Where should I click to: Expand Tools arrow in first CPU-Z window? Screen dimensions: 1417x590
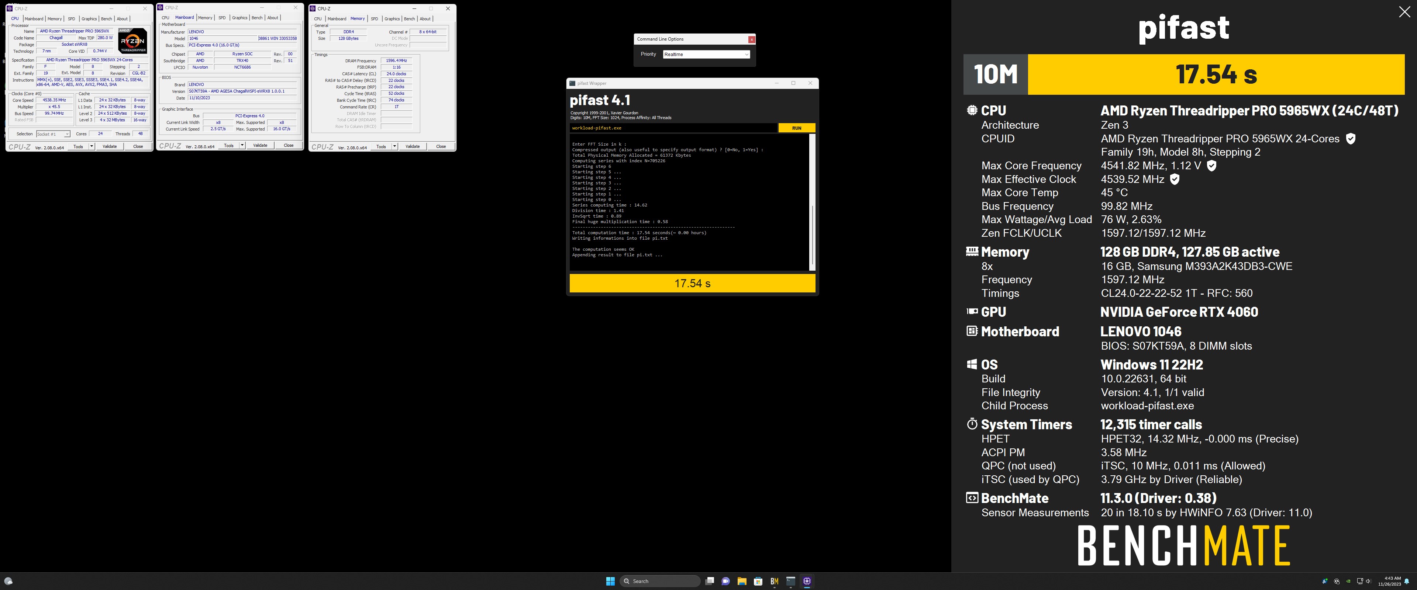(91, 146)
